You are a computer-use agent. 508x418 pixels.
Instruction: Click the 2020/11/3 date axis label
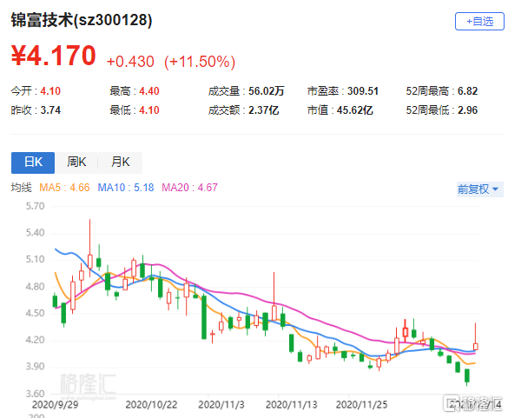pos(221,405)
